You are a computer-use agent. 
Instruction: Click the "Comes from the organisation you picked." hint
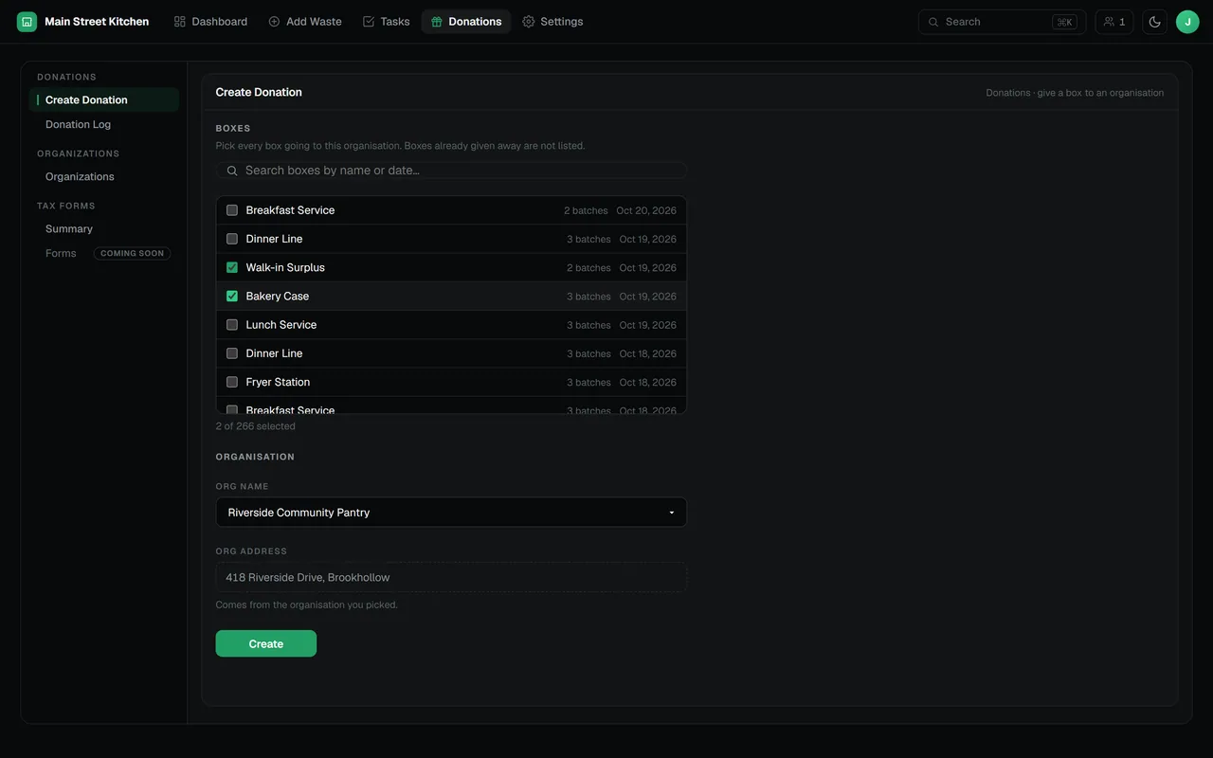pyautogui.click(x=307, y=605)
